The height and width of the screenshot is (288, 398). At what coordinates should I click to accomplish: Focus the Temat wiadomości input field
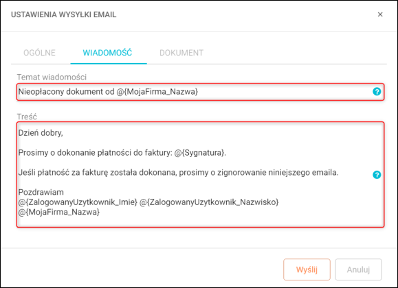201,92
